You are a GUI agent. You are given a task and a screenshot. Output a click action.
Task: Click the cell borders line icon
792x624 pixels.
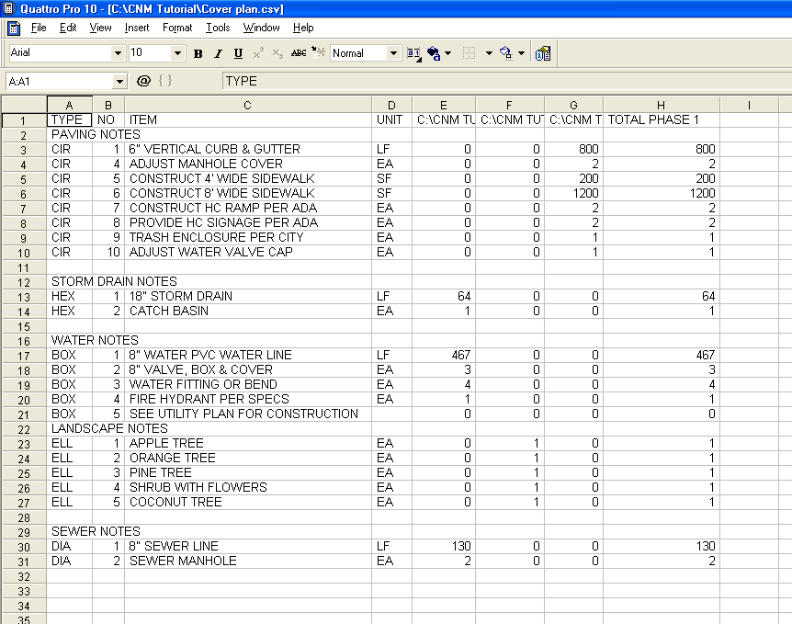coord(470,53)
